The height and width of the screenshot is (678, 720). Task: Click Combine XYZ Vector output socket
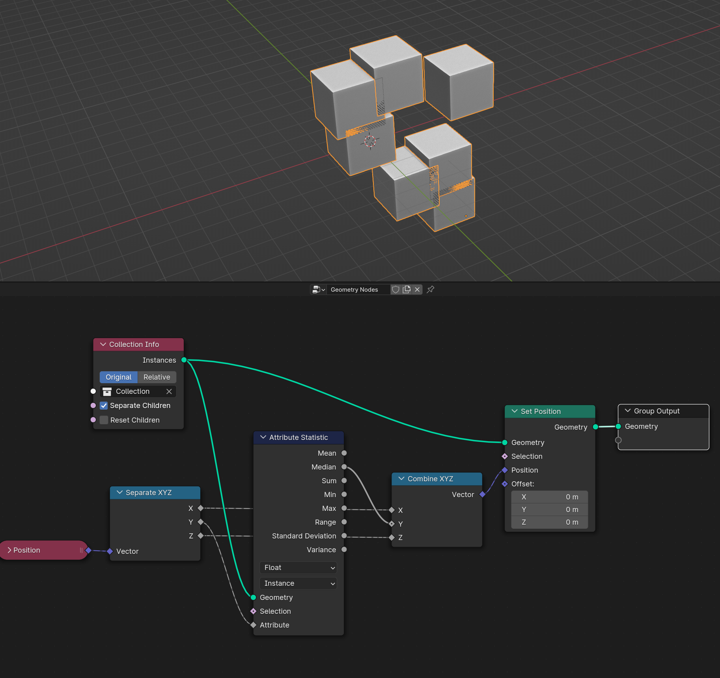click(x=482, y=495)
